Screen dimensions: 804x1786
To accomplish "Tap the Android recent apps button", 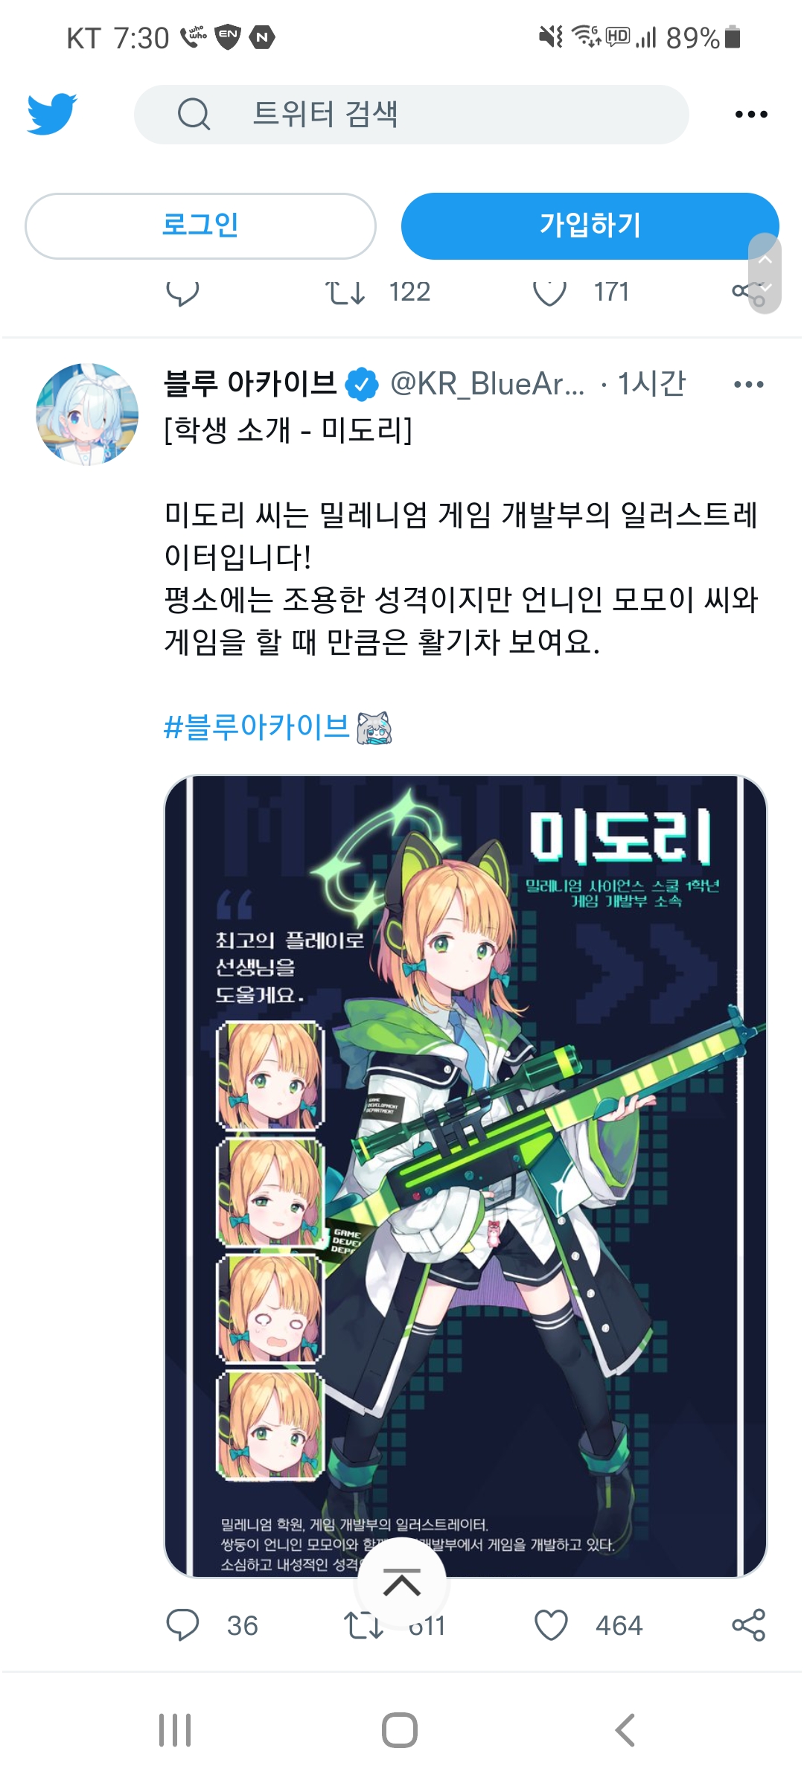I will point(175,1730).
